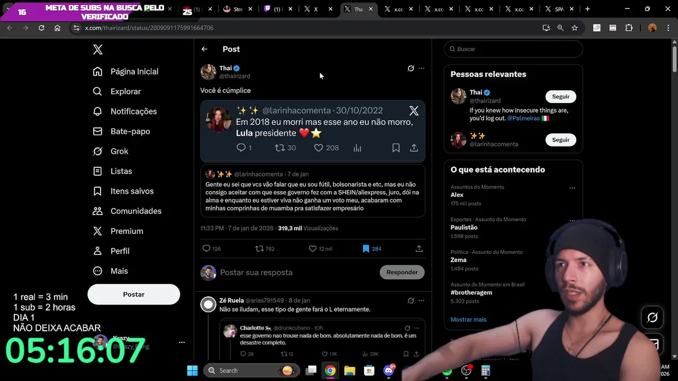Image resolution: width=678 pixels, height=381 pixels.
Task: Click the browser address bar URL
Action: click(x=149, y=28)
